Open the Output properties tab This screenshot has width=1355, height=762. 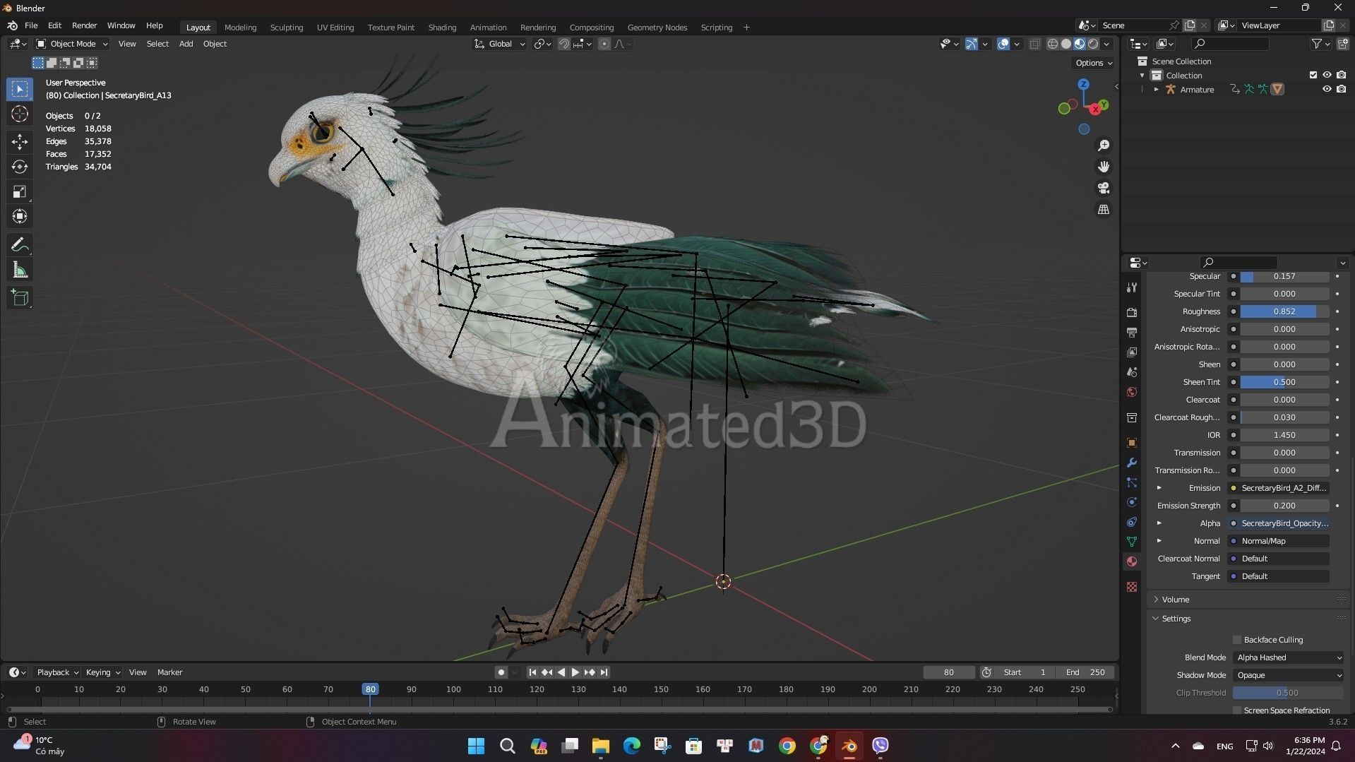pyautogui.click(x=1132, y=332)
